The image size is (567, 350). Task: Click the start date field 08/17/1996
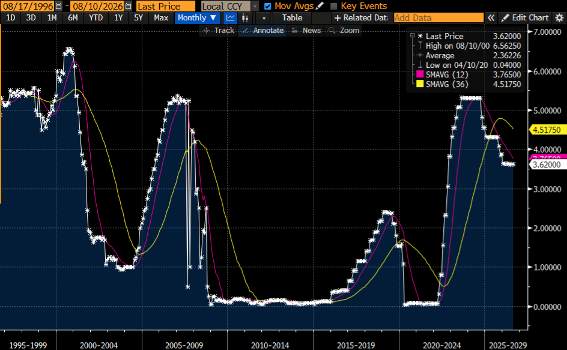click(x=28, y=6)
